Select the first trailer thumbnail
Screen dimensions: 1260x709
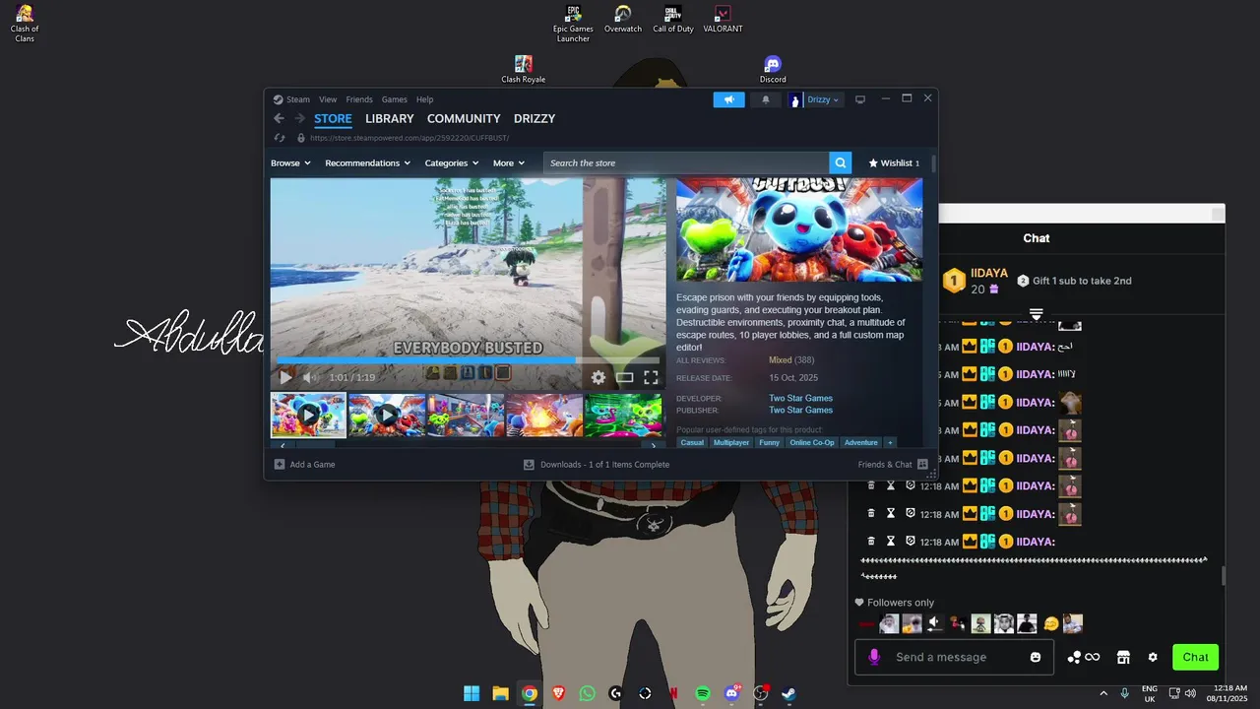coord(308,415)
